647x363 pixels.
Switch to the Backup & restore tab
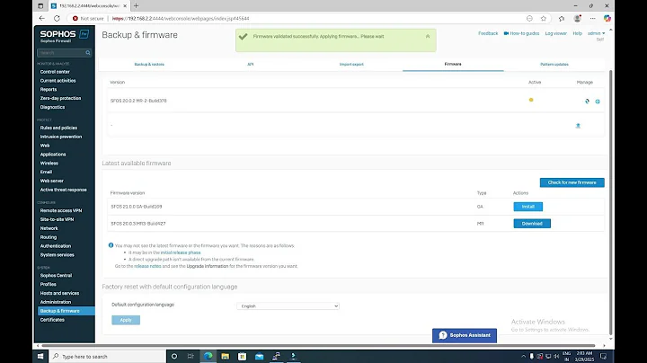pyautogui.click(x=149, y=65)
